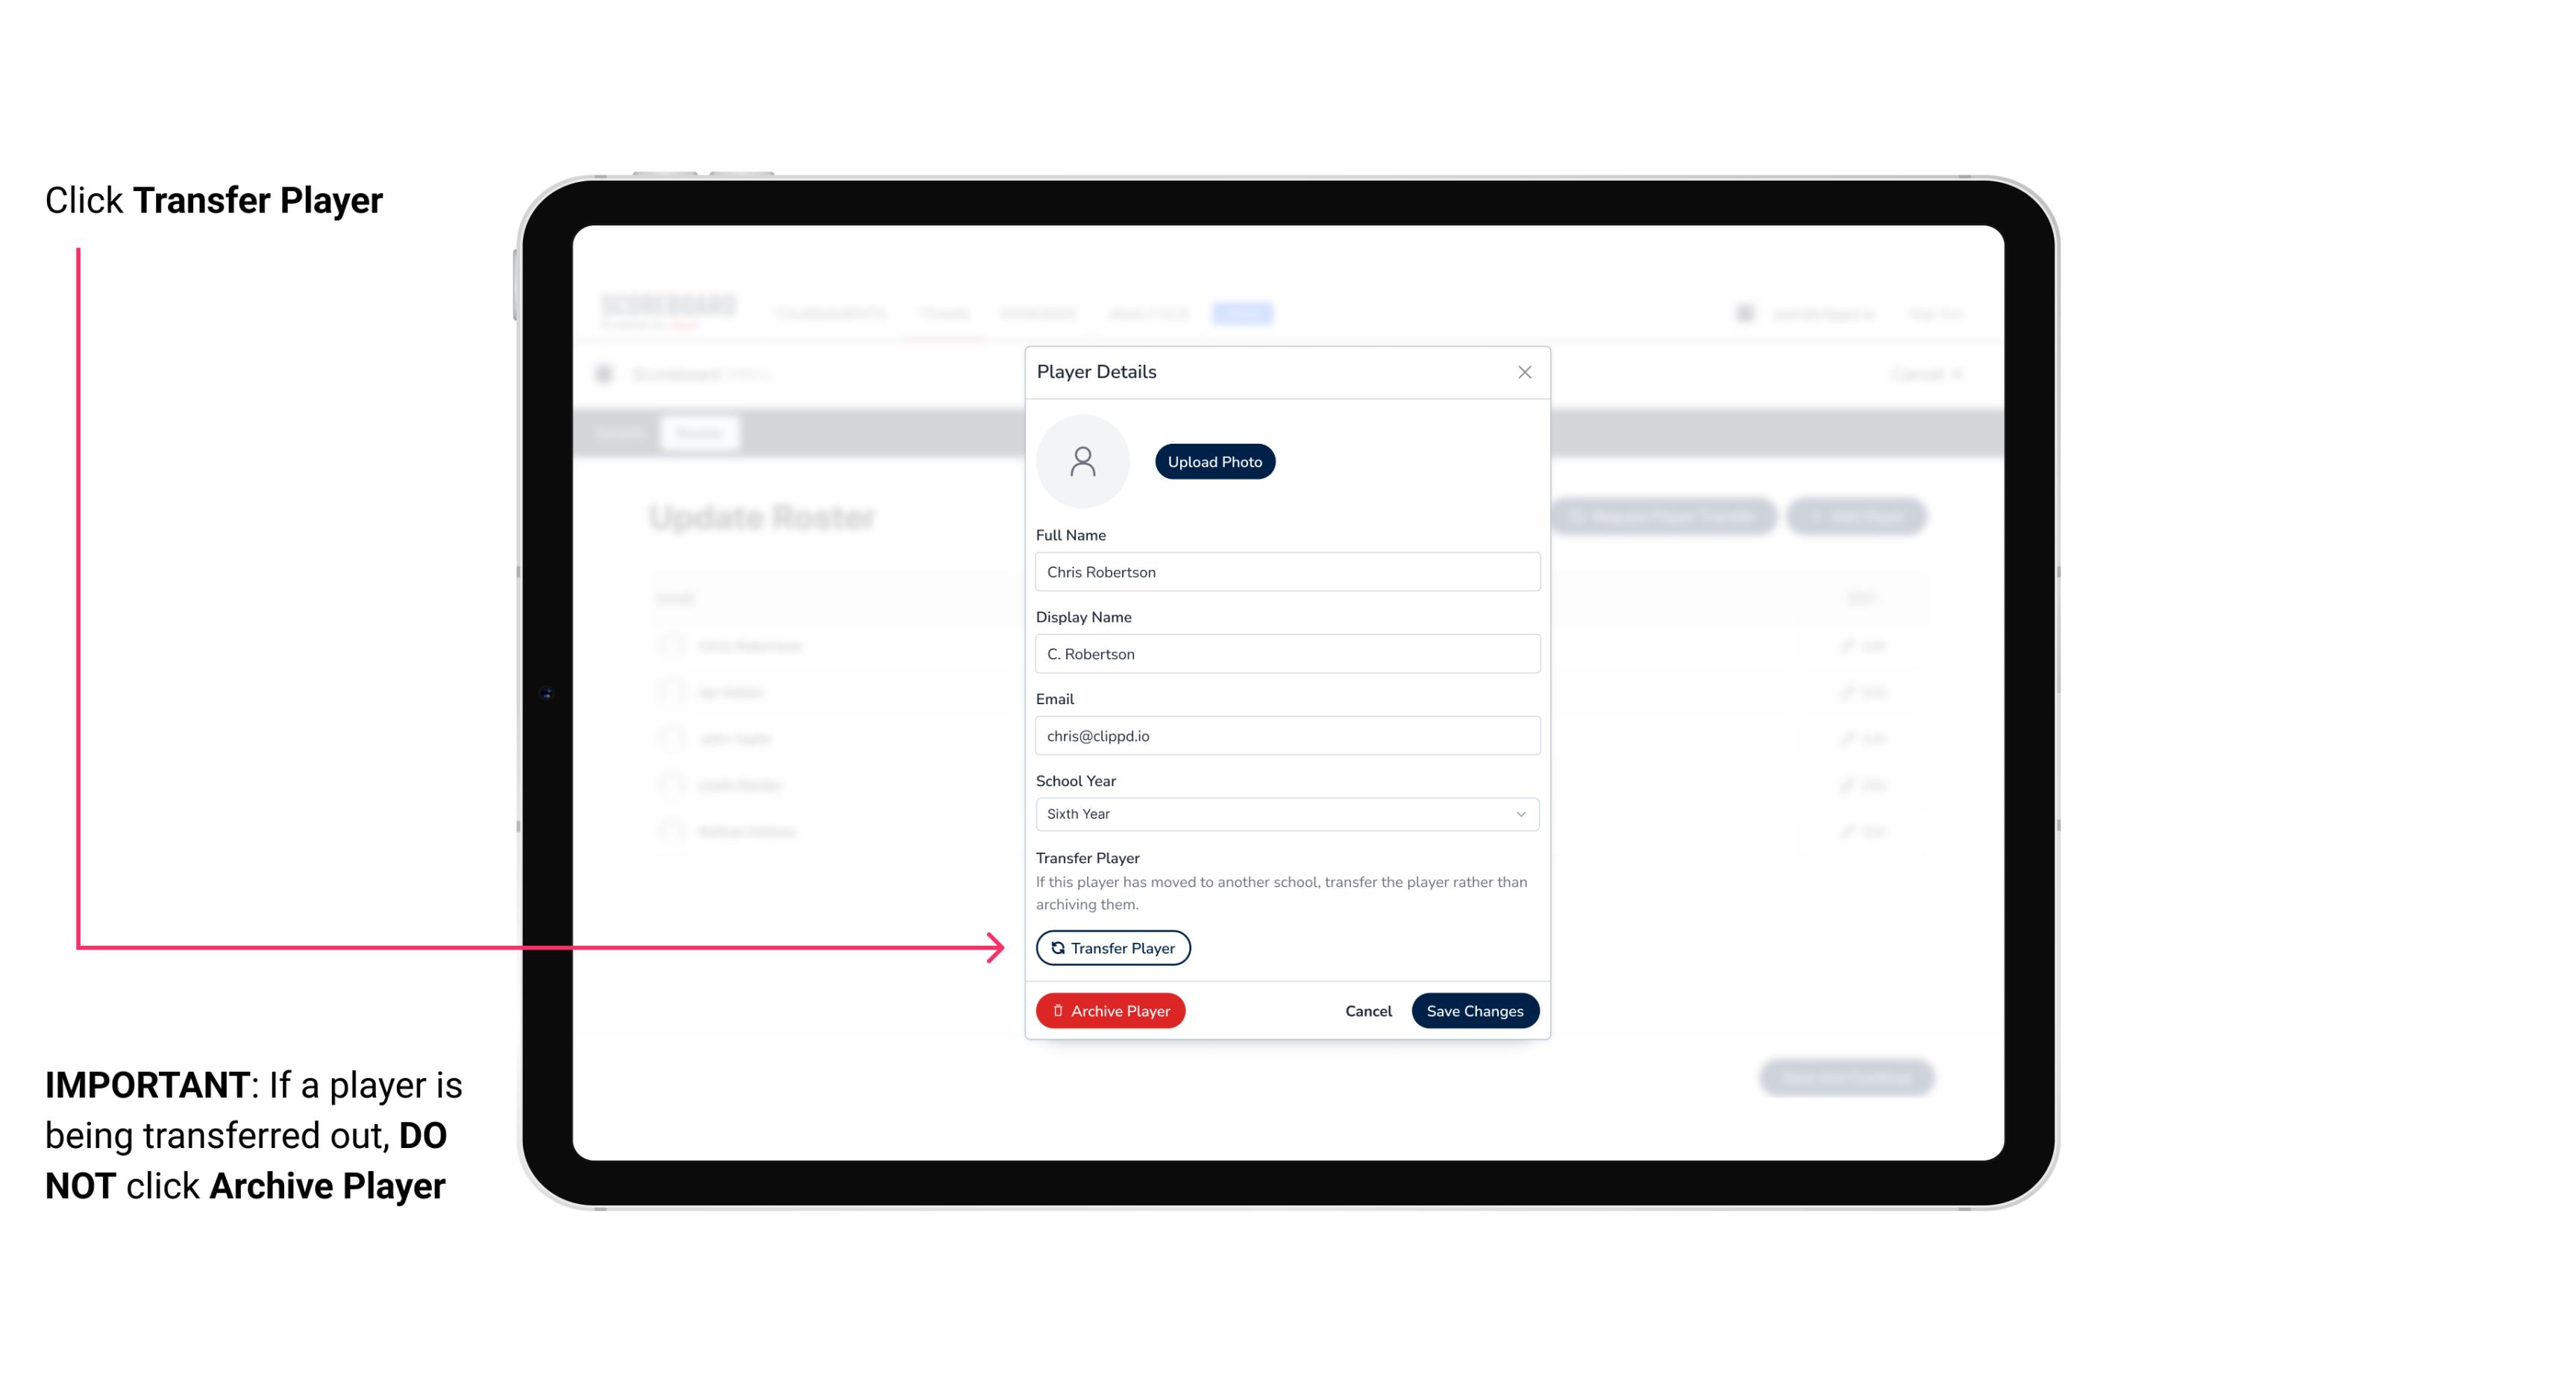The width and height of the screenshot is (2576, 1386).
Task: Click the Upload Photo button icon
Action: pos(1215,461)
